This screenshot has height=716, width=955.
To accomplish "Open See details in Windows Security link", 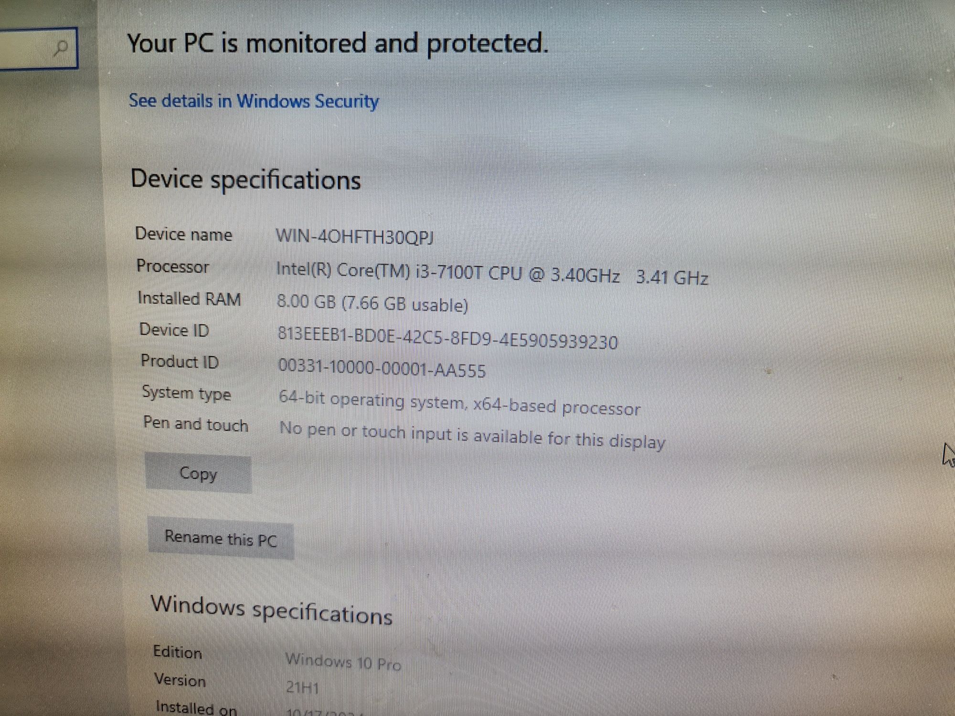I will pyautogui.click(x=254, y=101).
